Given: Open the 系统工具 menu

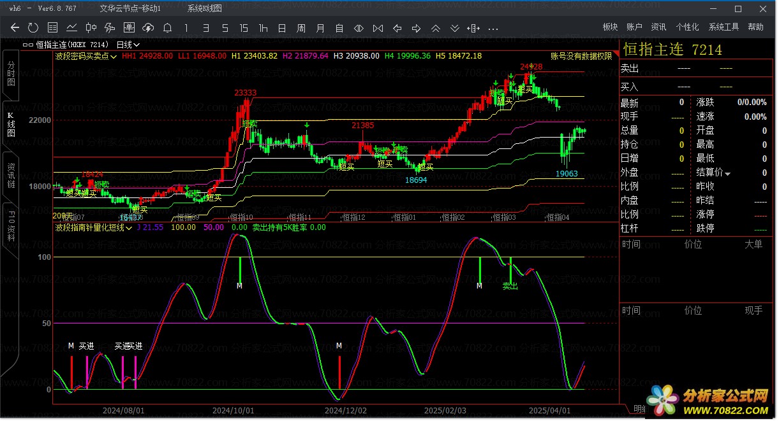Looking at the screenshot, I should 723,27.
